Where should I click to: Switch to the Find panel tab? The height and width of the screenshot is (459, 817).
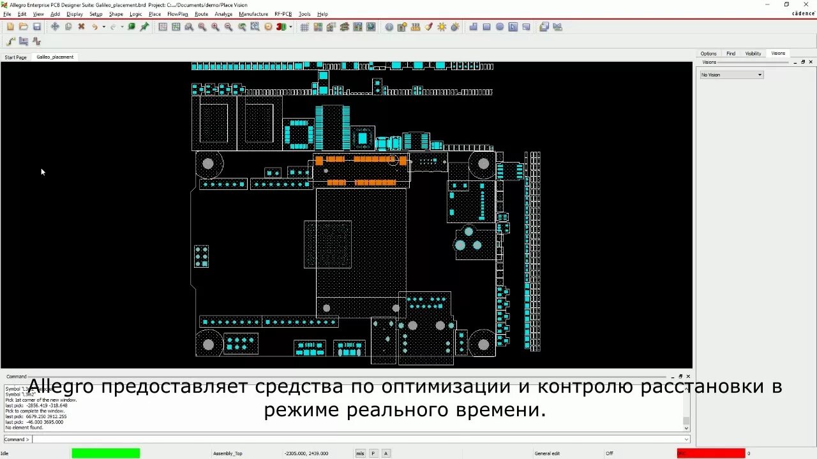pos(731,54)
